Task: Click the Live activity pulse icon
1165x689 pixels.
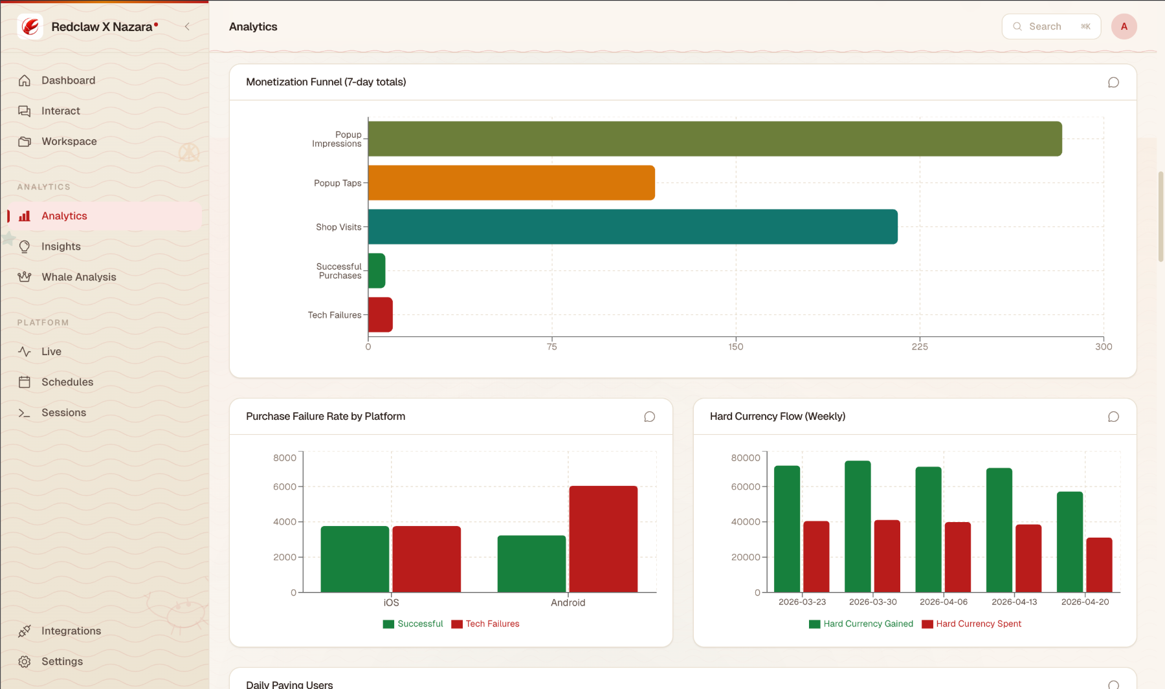Action: coord(25,351)
